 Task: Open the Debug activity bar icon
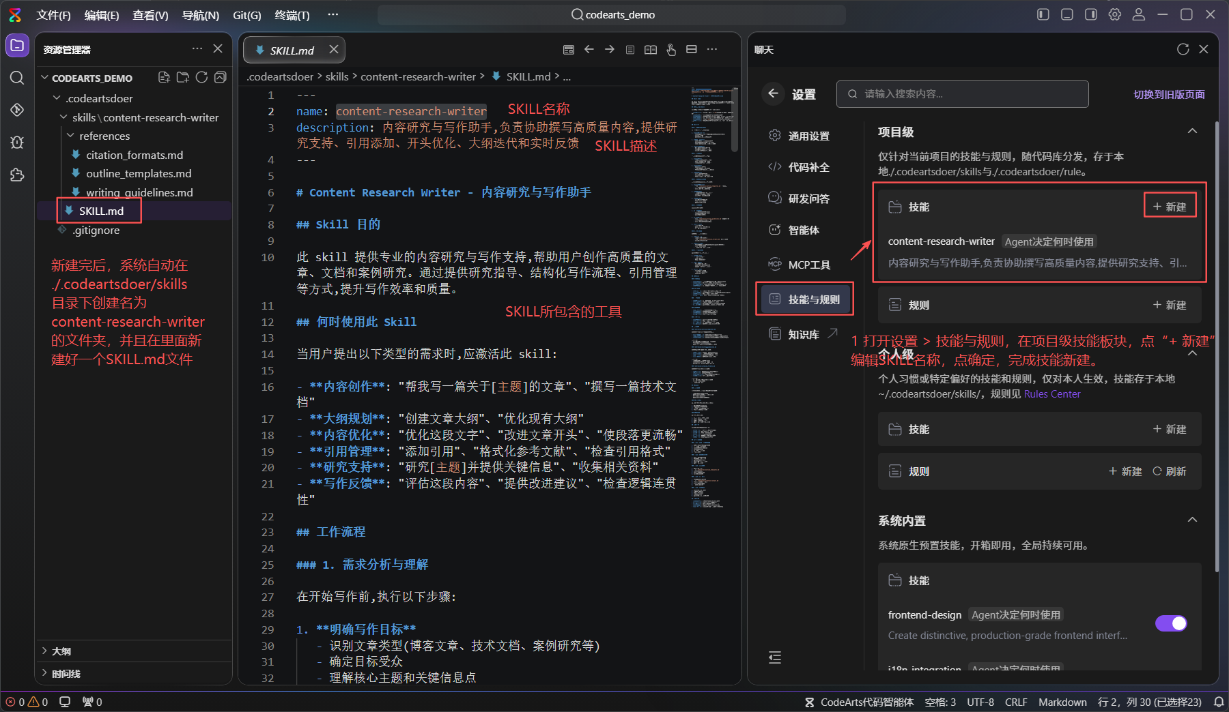point(17,142)
